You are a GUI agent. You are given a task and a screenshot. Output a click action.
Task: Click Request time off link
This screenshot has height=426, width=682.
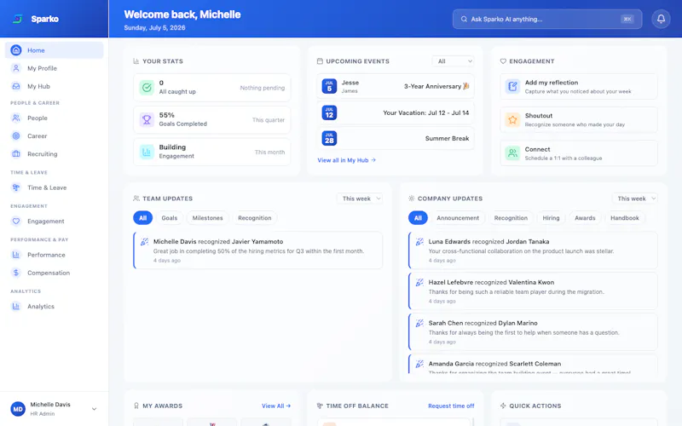(451, 406)
